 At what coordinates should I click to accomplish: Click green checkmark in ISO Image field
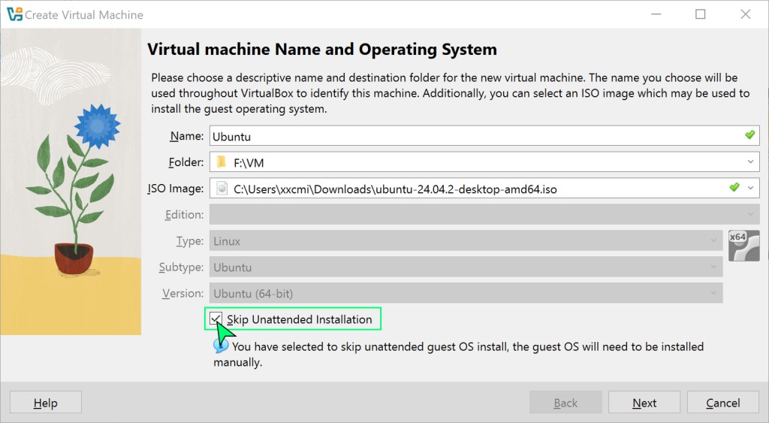click(734, 187)
